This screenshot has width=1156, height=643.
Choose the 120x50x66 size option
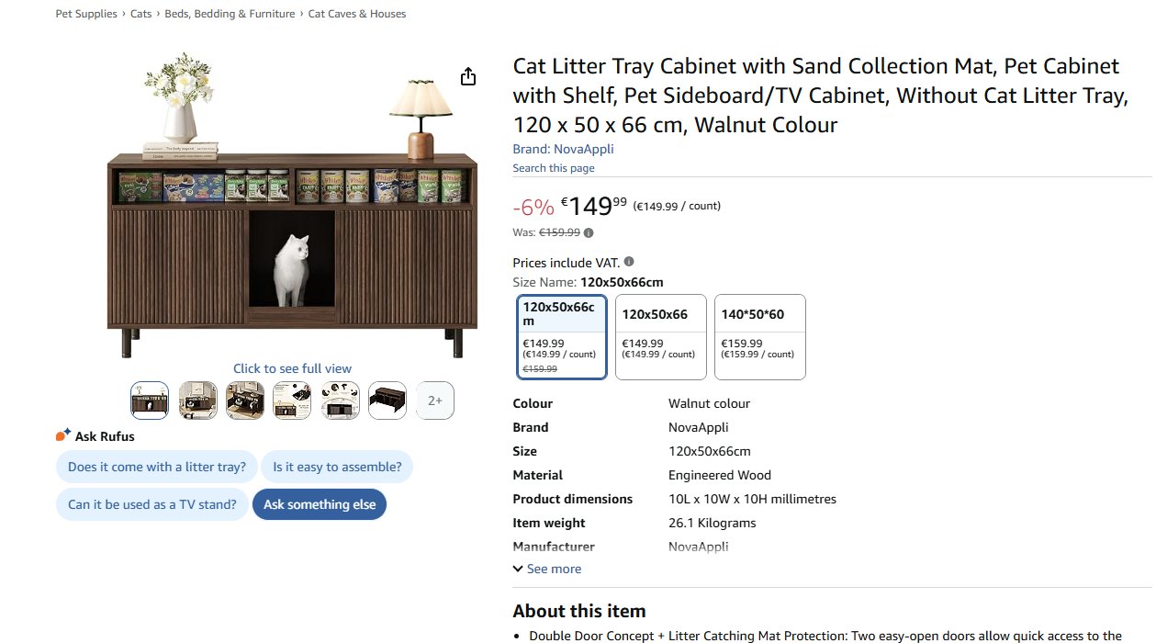tap(661, 336)
